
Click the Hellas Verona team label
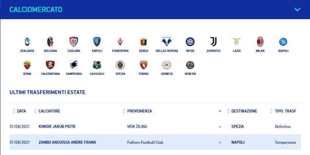(167, 51)
